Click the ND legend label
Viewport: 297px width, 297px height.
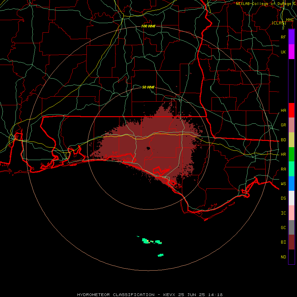point(283,257)
